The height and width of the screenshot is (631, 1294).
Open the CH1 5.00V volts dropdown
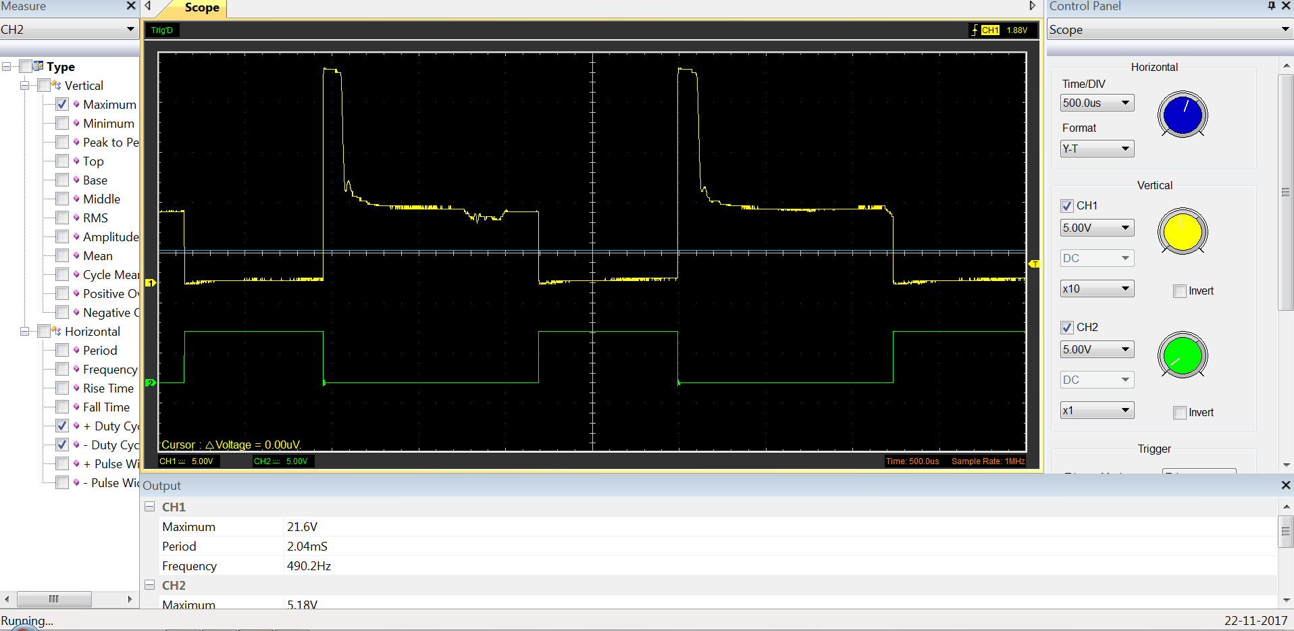click(x=1097, y=228)
